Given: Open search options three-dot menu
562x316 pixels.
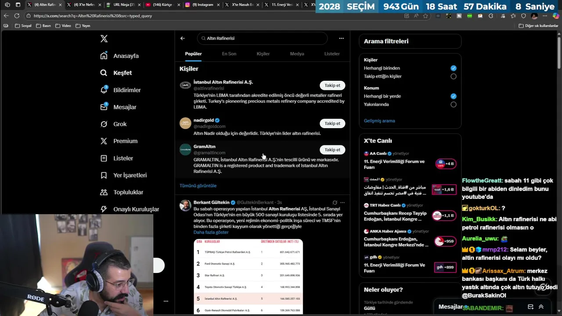Looking at the screenshot, I should click(x=341, y=38).
